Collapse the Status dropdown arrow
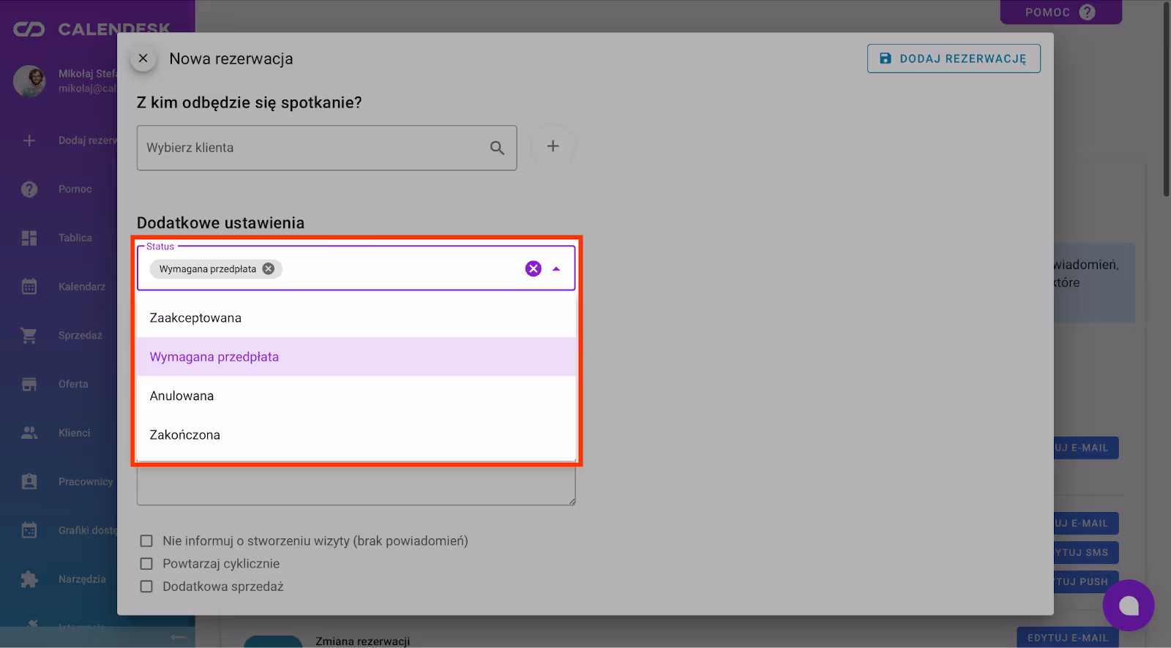 tap(556, 269)
